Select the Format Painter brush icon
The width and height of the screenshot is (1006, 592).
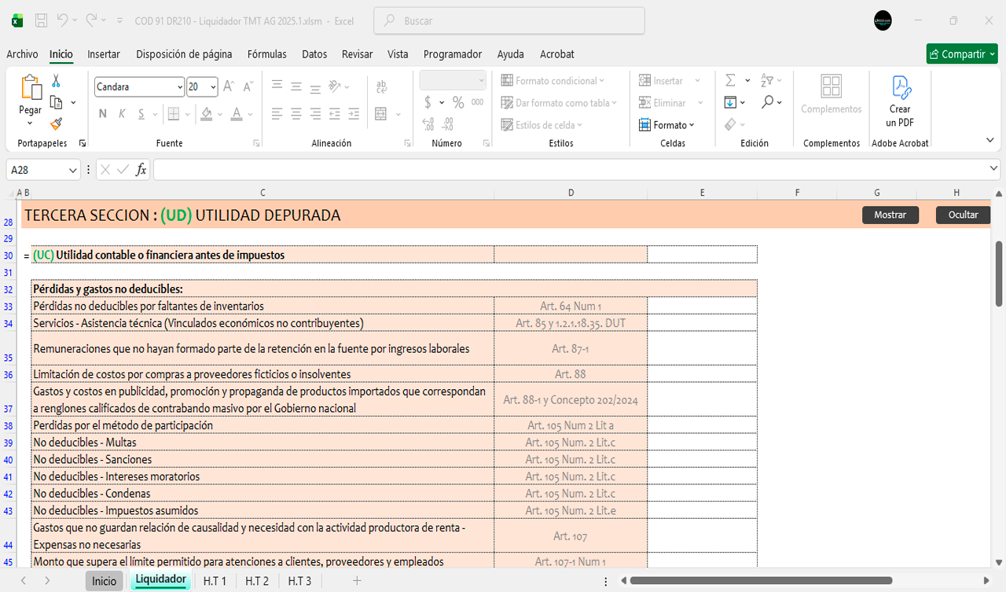click(56, 123)
